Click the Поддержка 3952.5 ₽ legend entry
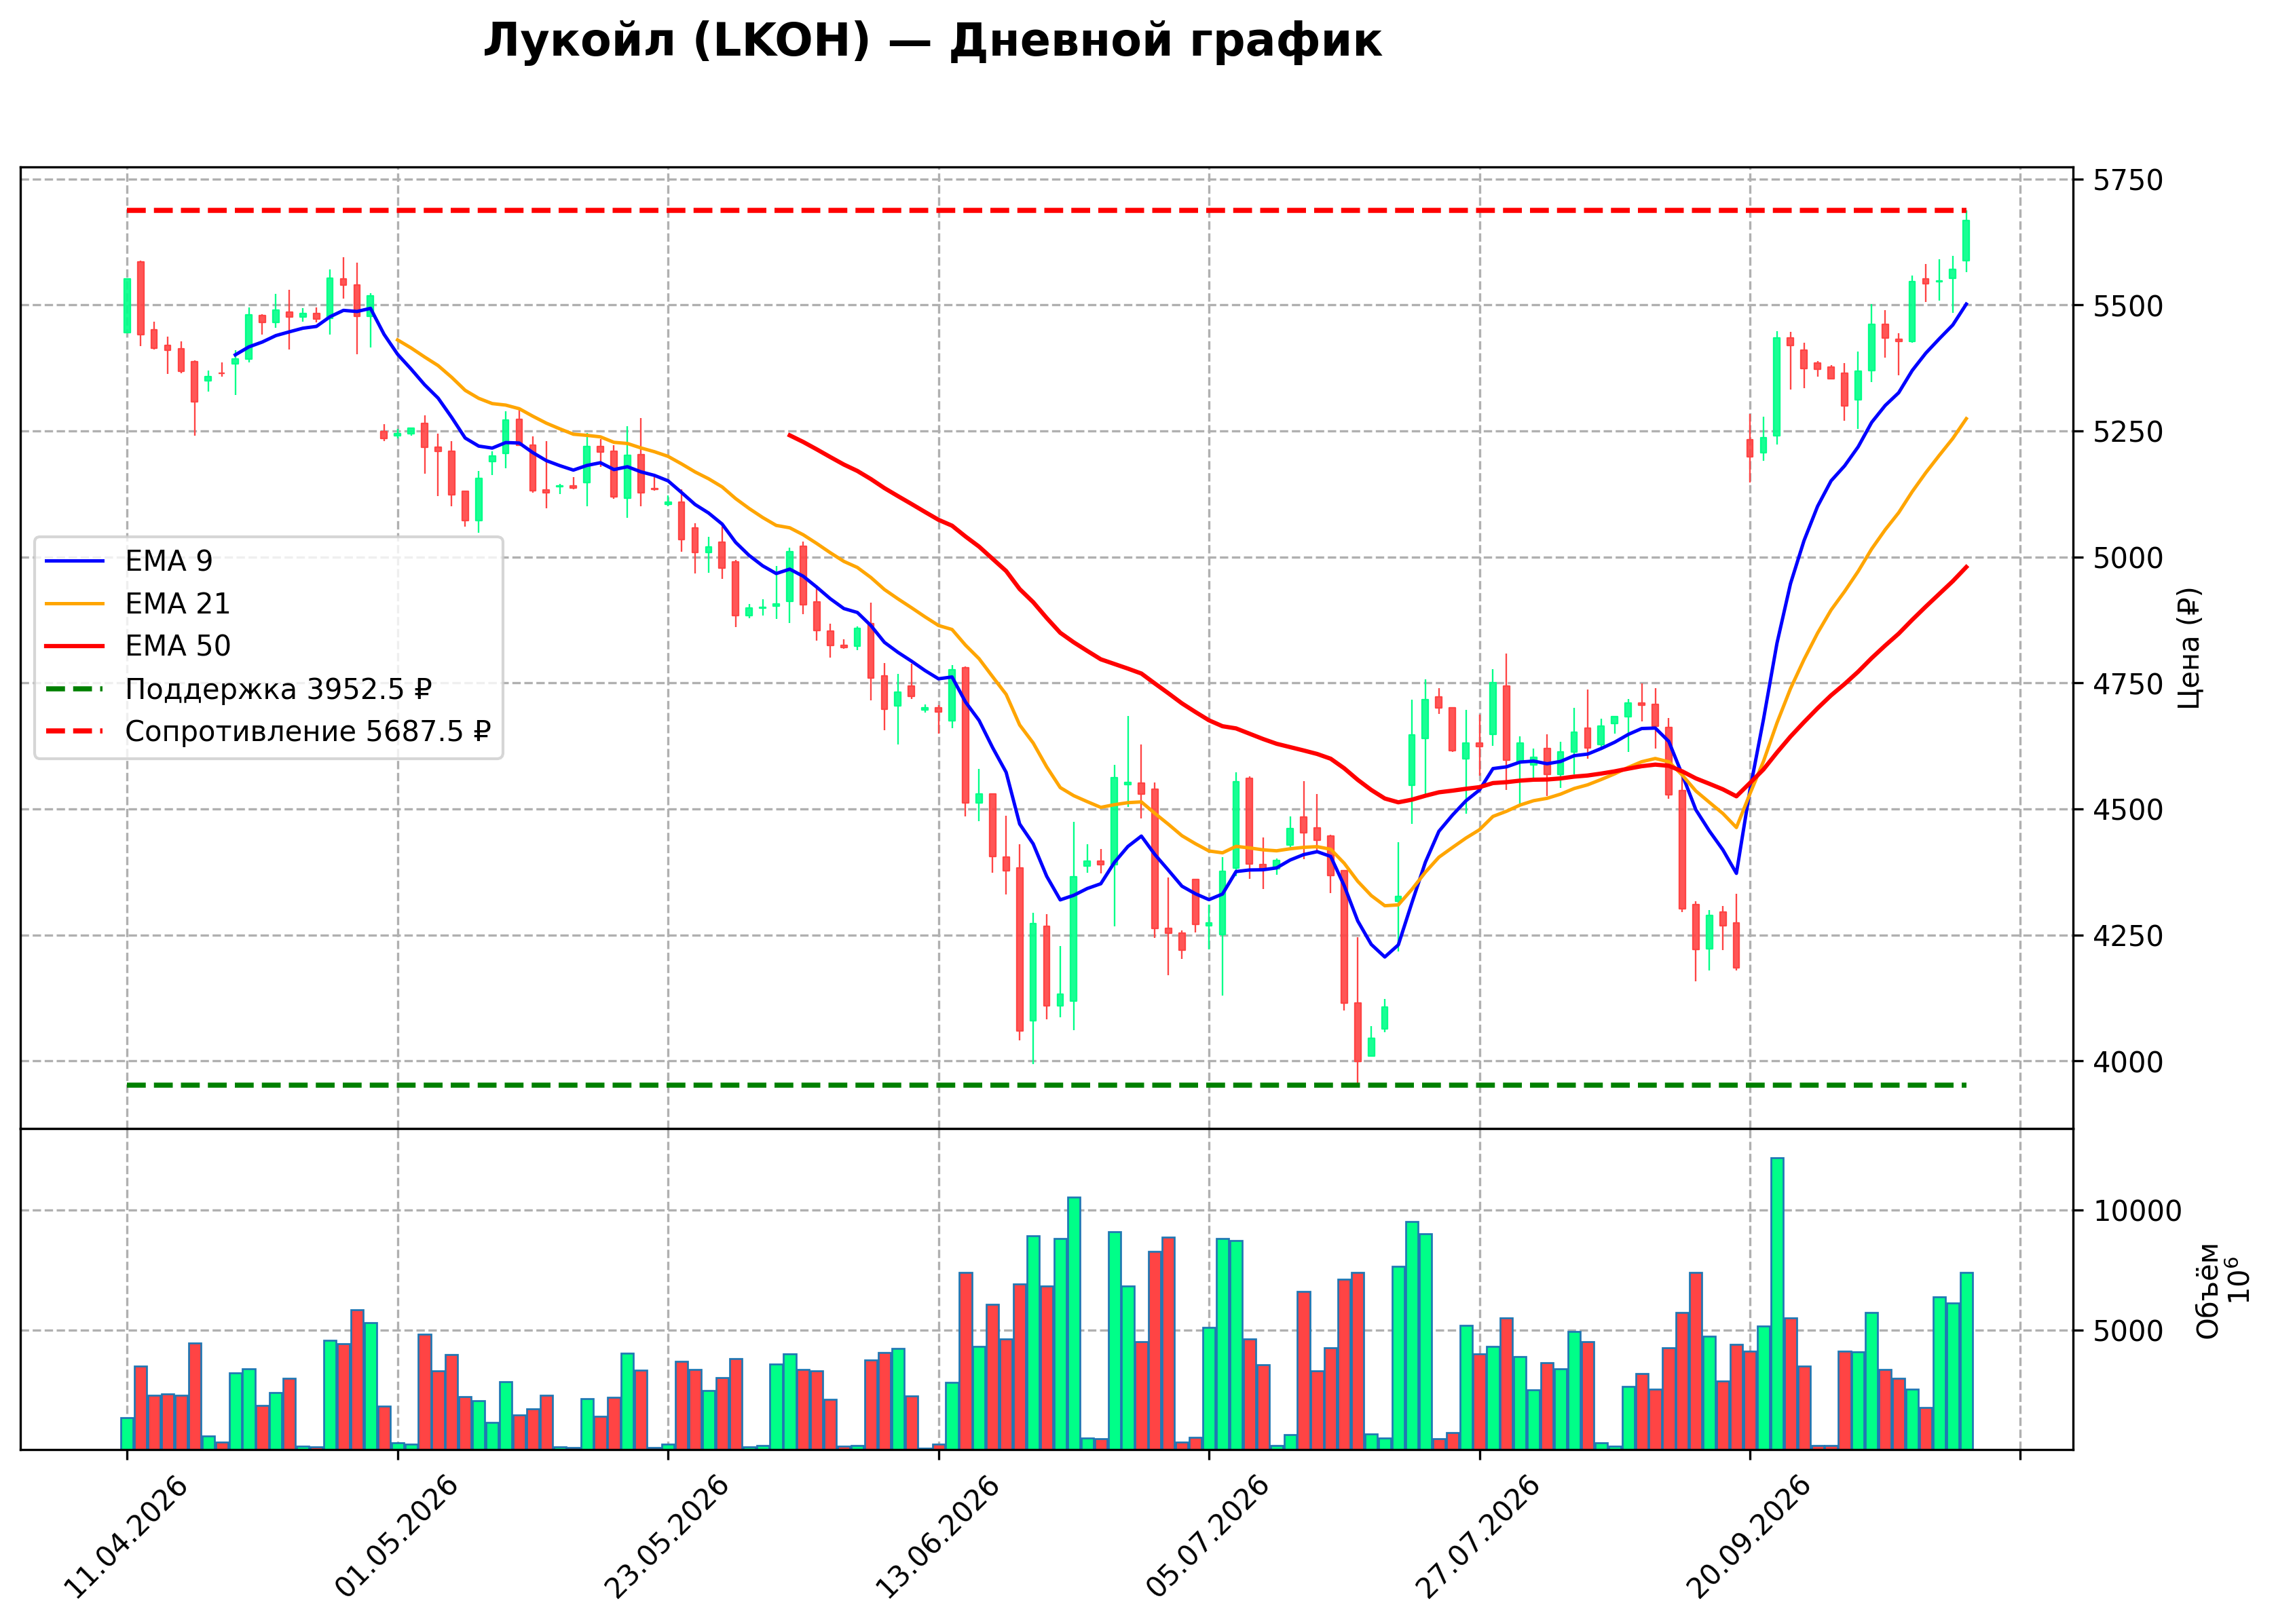This screenshot has height=1624, width=2276. point(239,689)
